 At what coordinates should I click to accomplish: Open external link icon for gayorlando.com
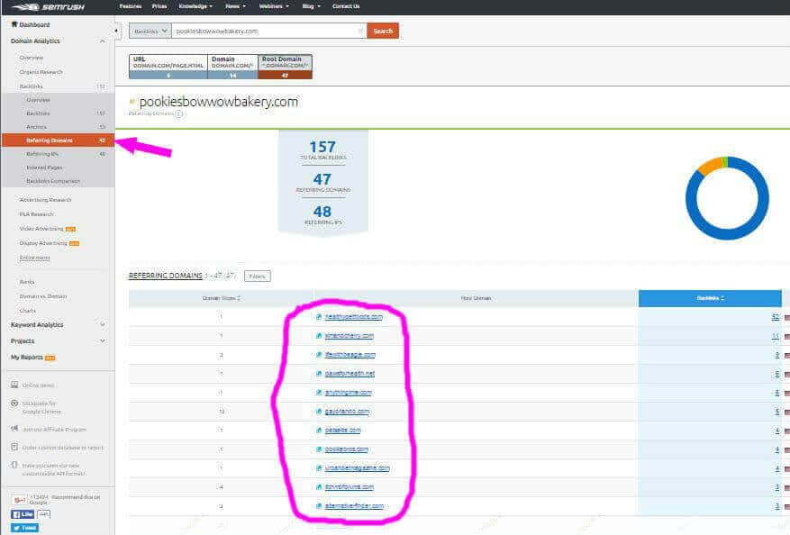[318, 411]
